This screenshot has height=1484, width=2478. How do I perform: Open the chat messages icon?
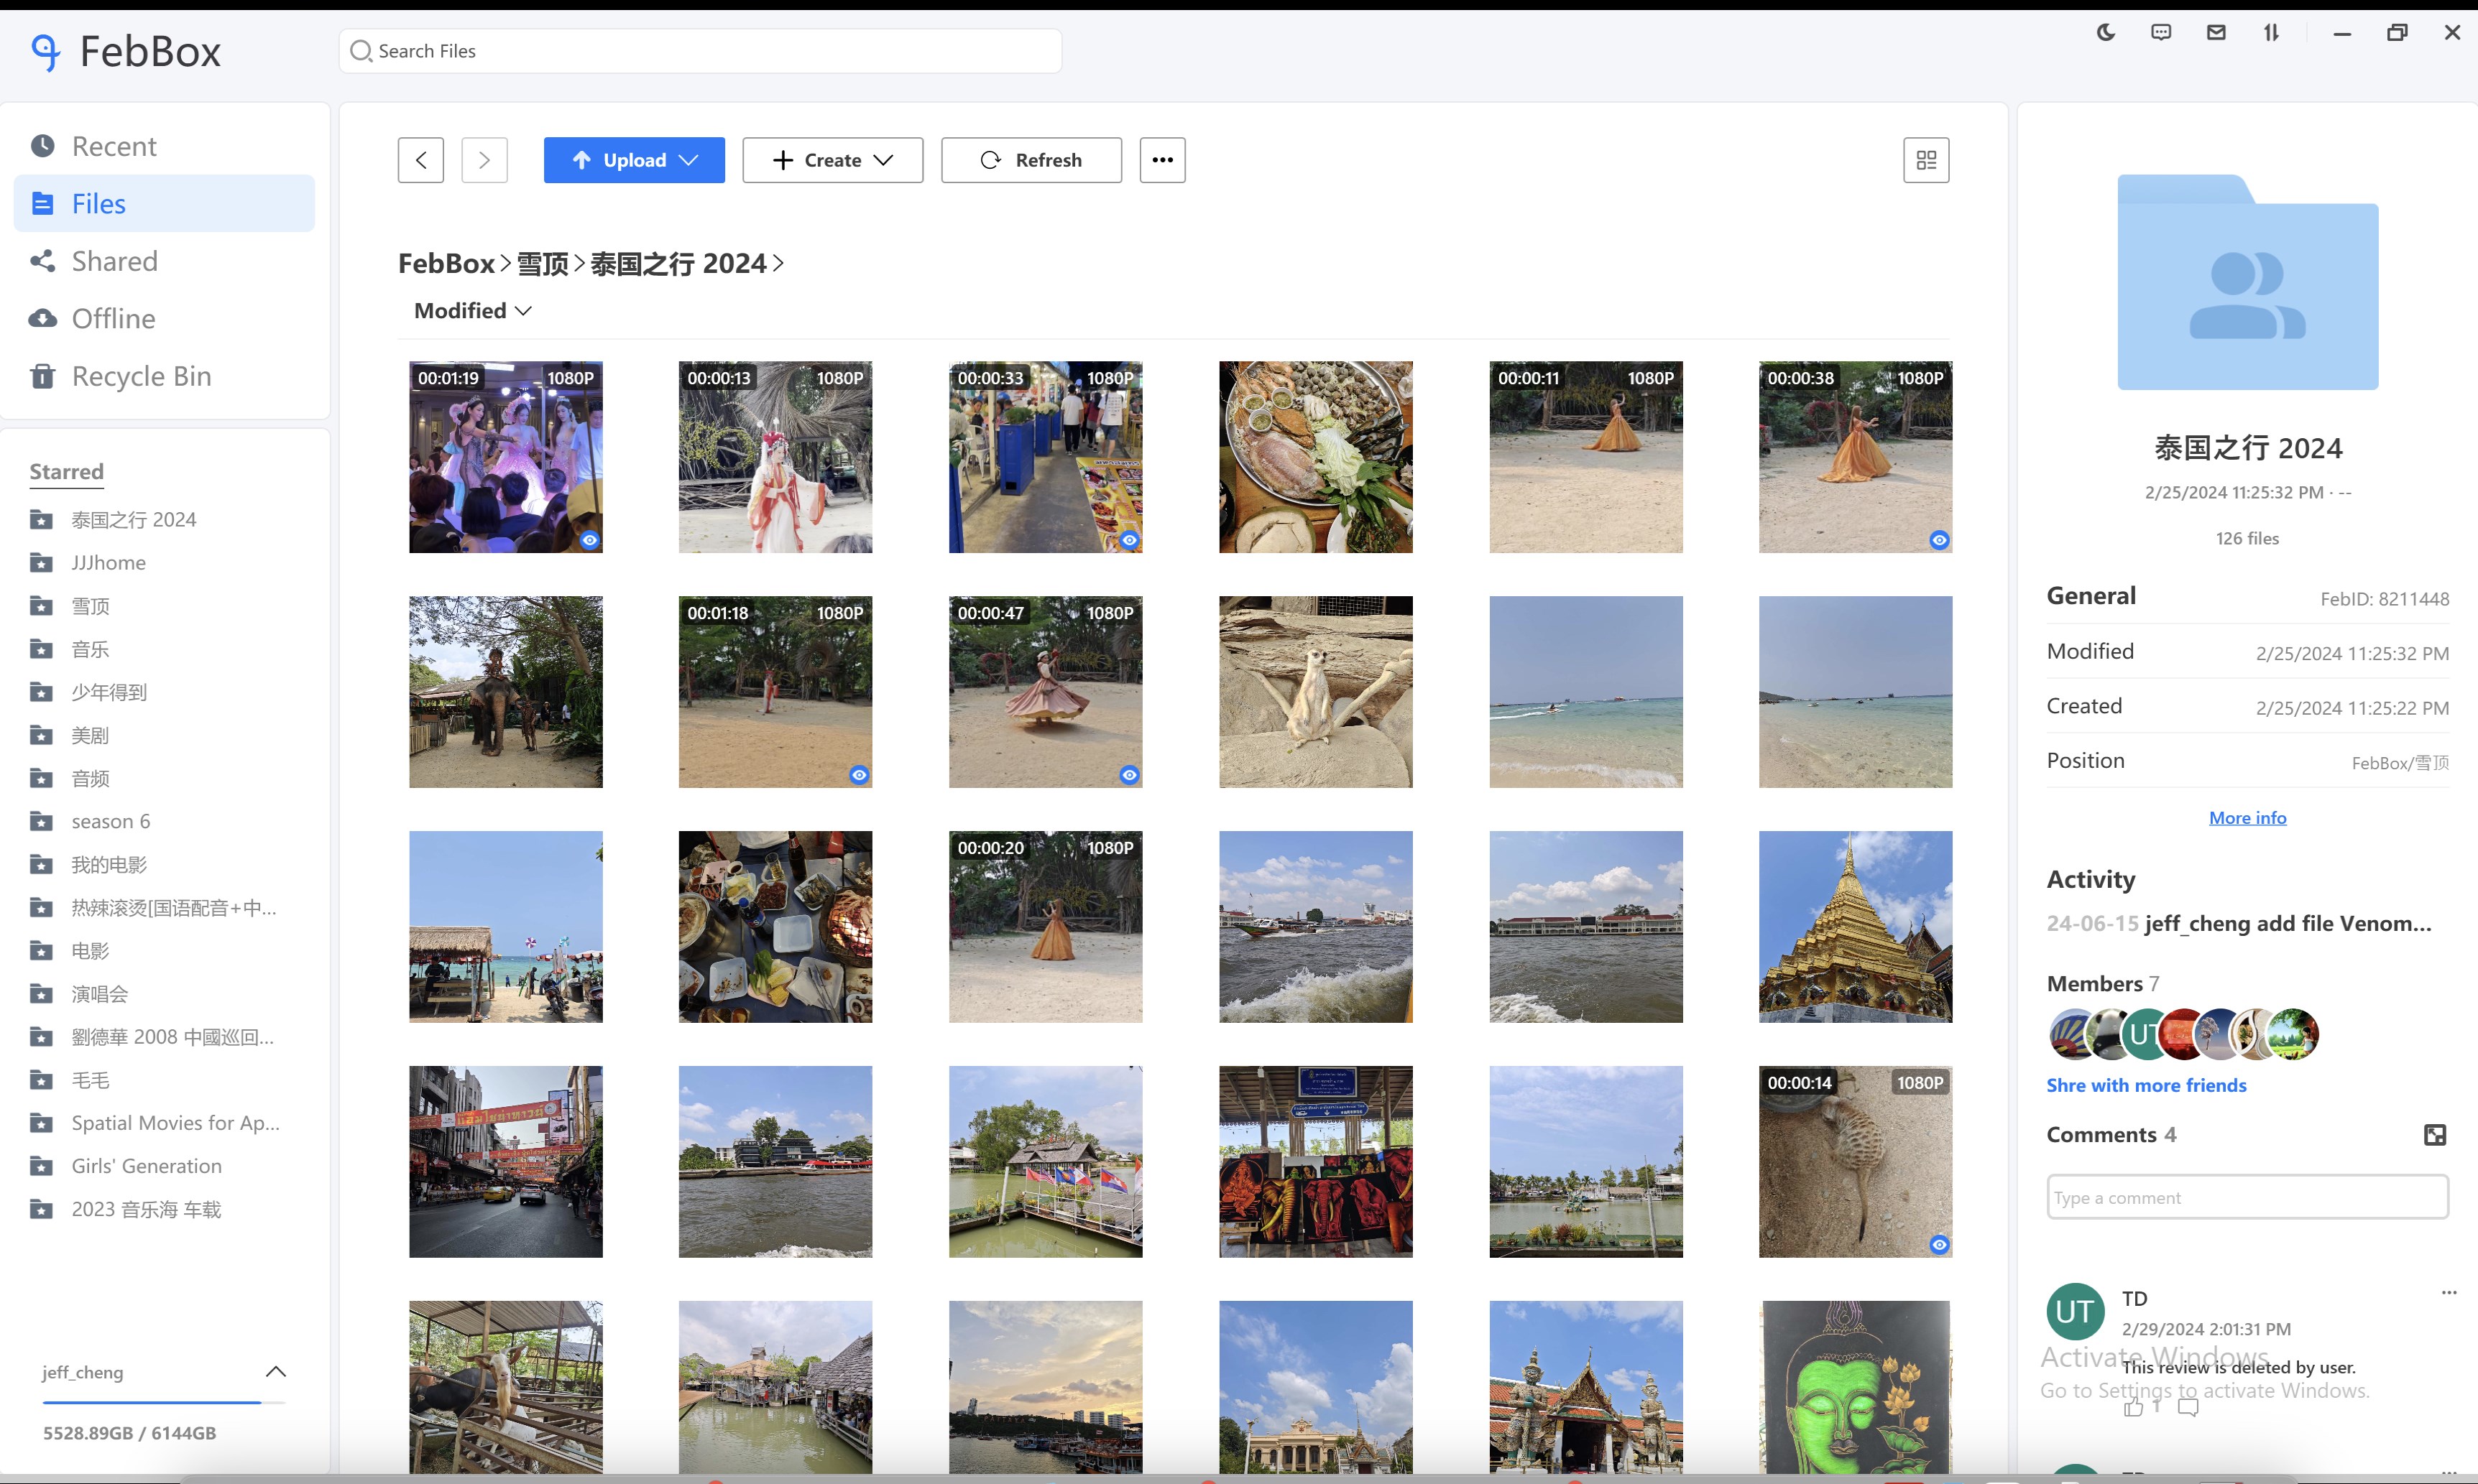tap(2161, 33)
